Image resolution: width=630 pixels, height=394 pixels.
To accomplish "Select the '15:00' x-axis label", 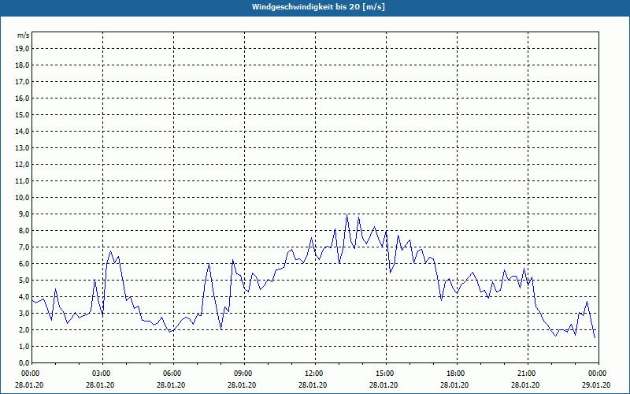I will pos(386,374).
